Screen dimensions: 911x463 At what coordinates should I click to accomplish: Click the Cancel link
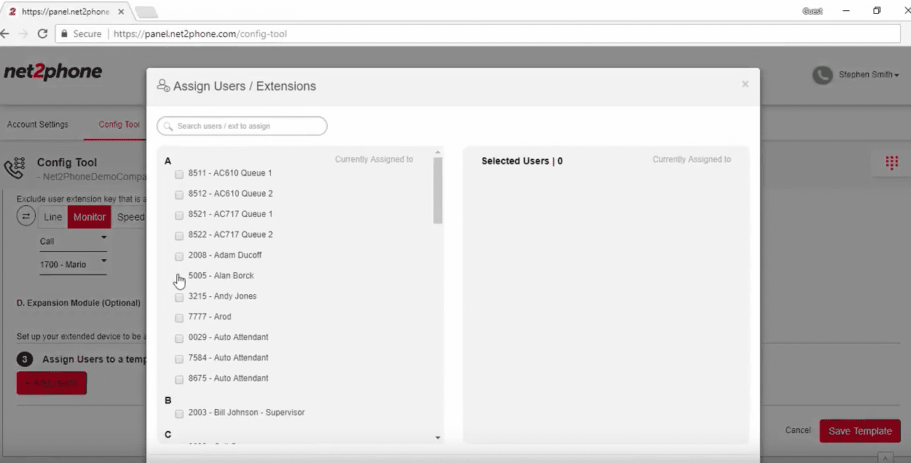pos(797,430)
